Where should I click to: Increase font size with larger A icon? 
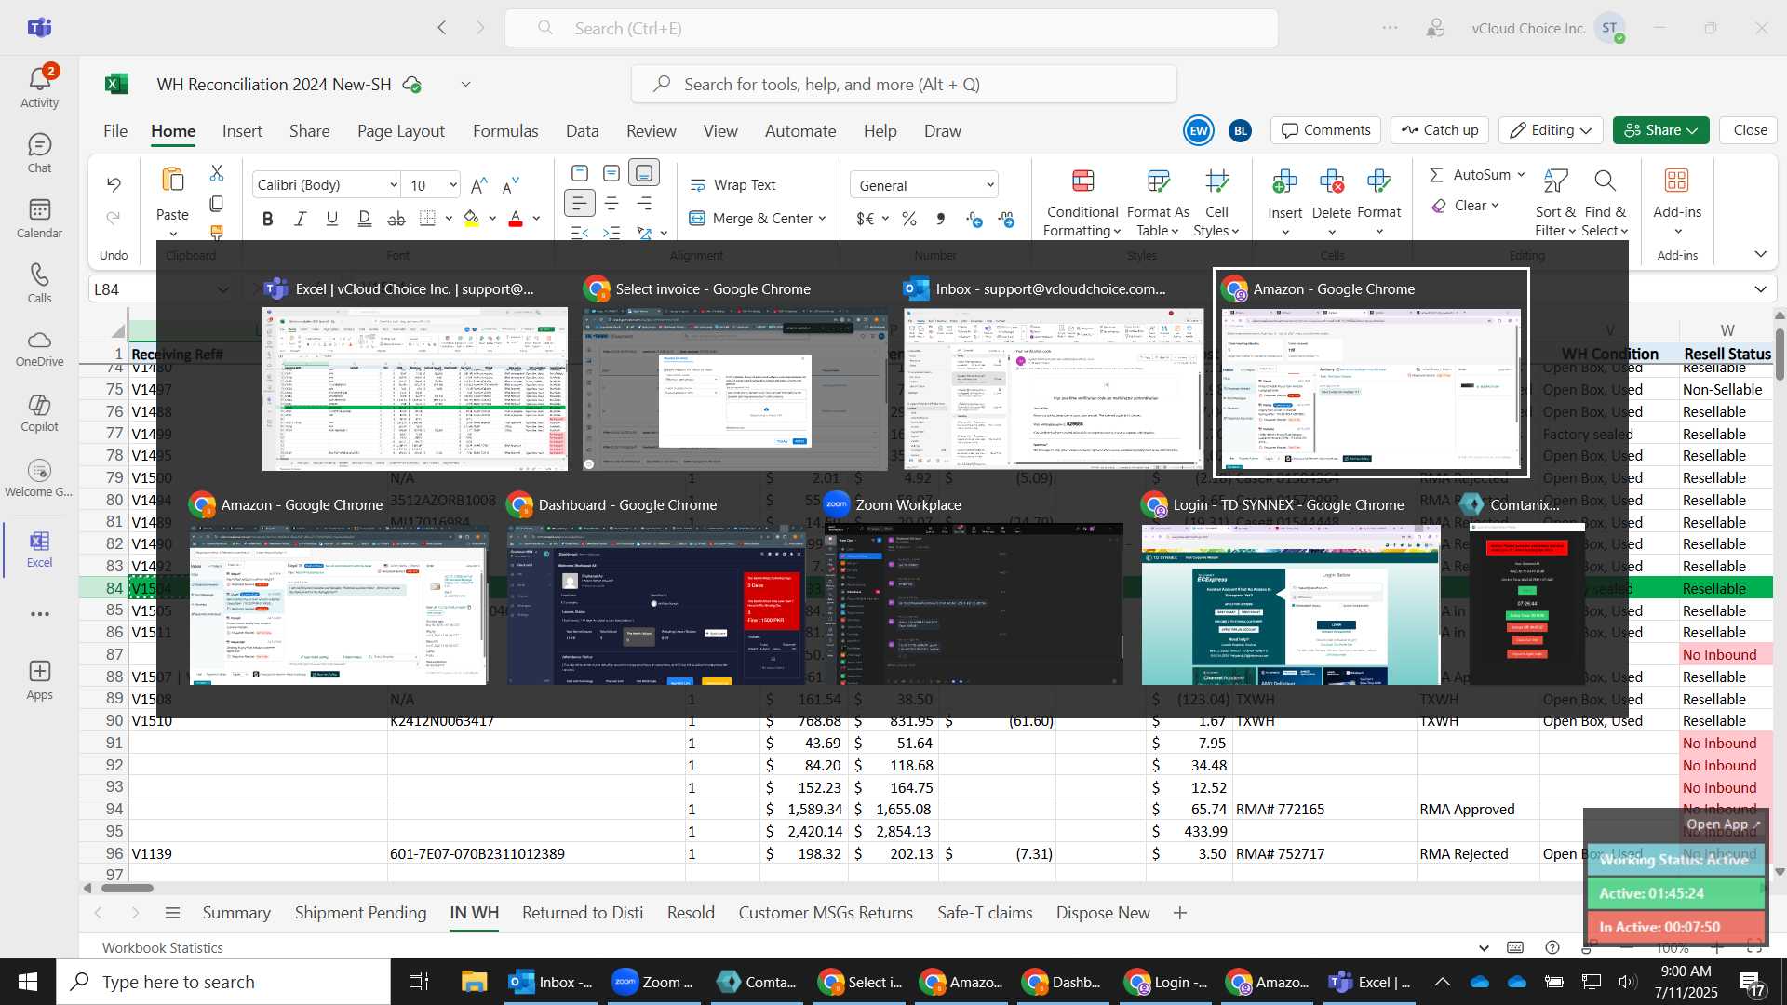[478, 185]
